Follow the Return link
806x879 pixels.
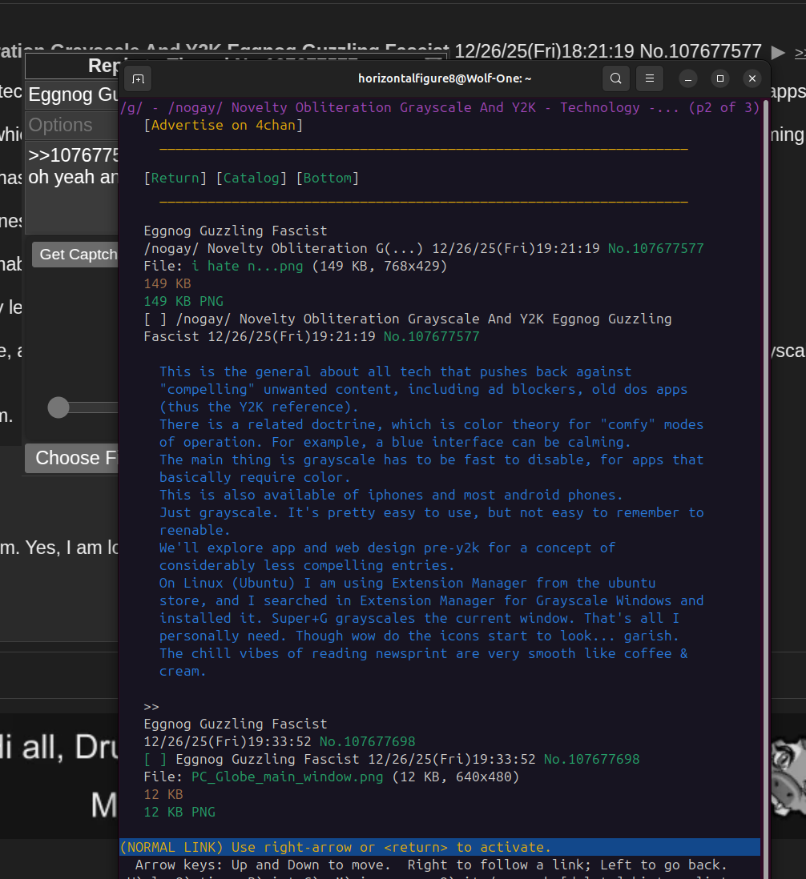click(175, 178)
